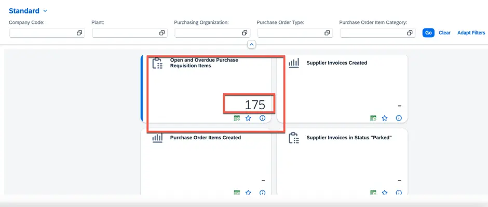Collapse the filter bar header

[251, 45]
